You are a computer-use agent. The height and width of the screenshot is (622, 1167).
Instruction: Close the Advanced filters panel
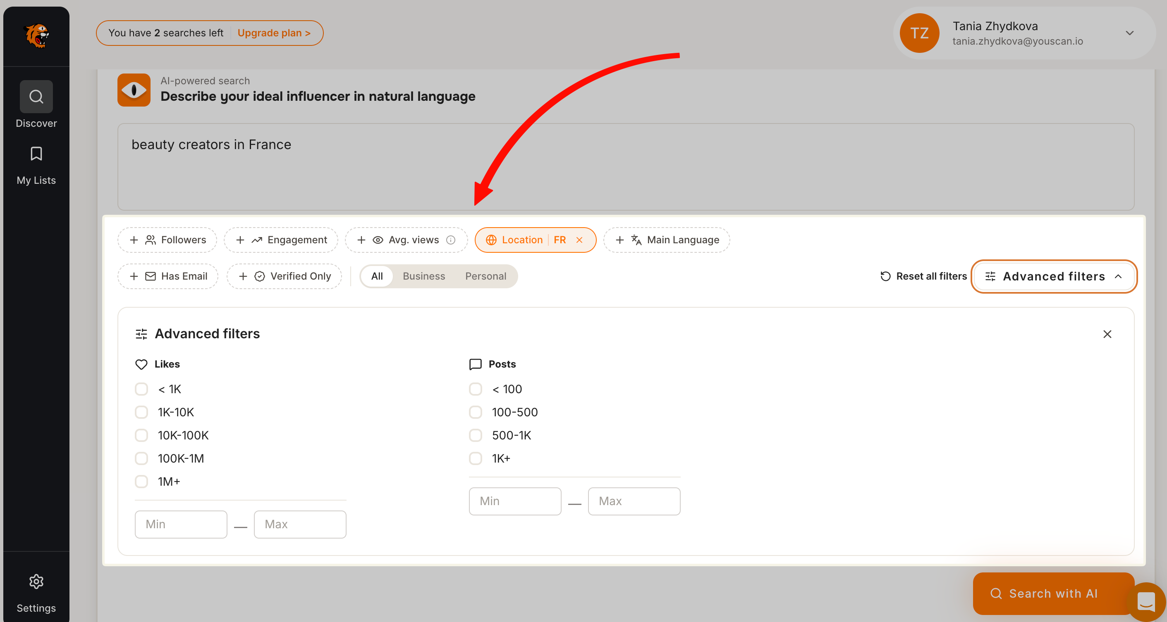[1107, 334]
